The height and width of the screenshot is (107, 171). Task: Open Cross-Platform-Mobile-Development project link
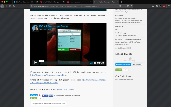[x=128, y=39]
